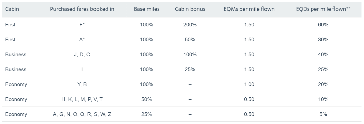Screen dimensions: 364x124
Task: Select the EQMs per mile flown header
Action: pyautogui.click(x=249, y=9)
